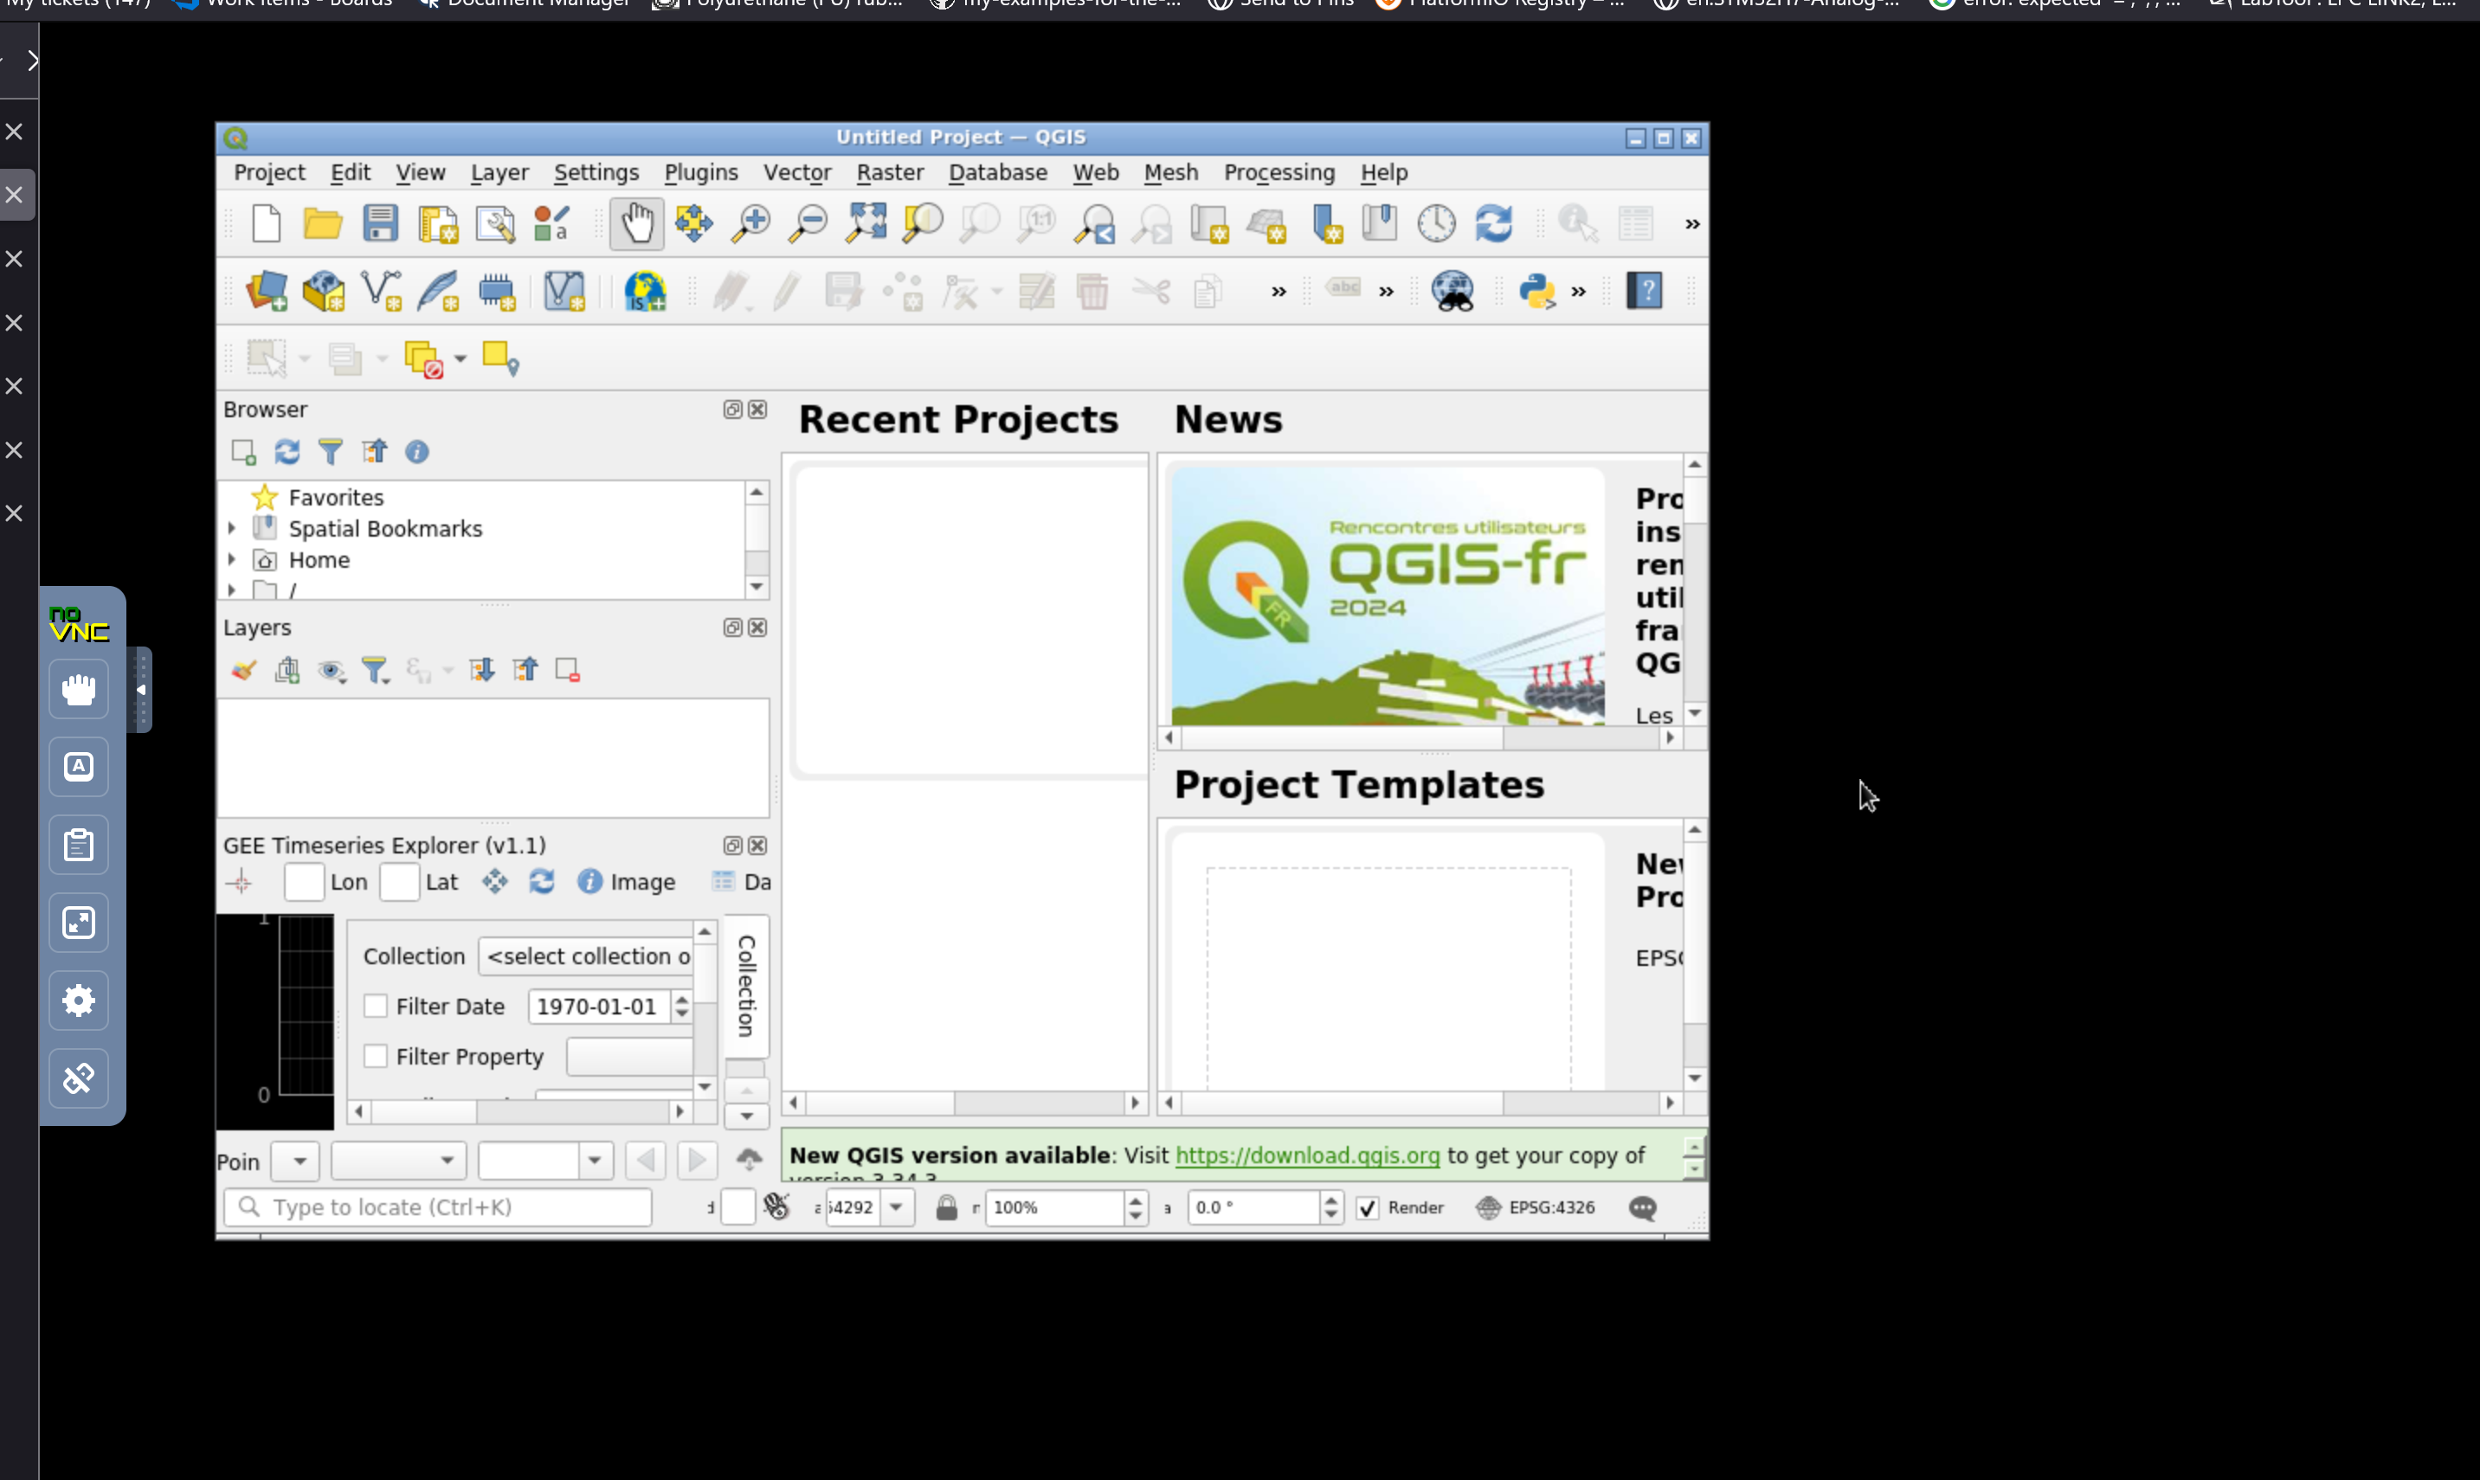Image resolution: width=2480 pixels, height=1480 pixels.
Task: Open the download.qgis.org link
Action: (1306, 1155)
